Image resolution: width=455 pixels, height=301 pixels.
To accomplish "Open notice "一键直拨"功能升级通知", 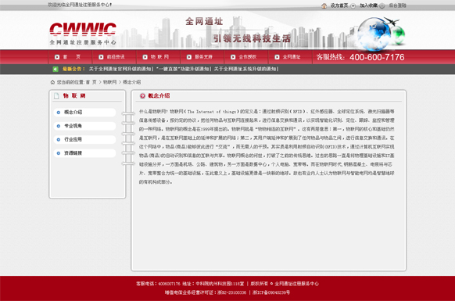I will [182, 69].
